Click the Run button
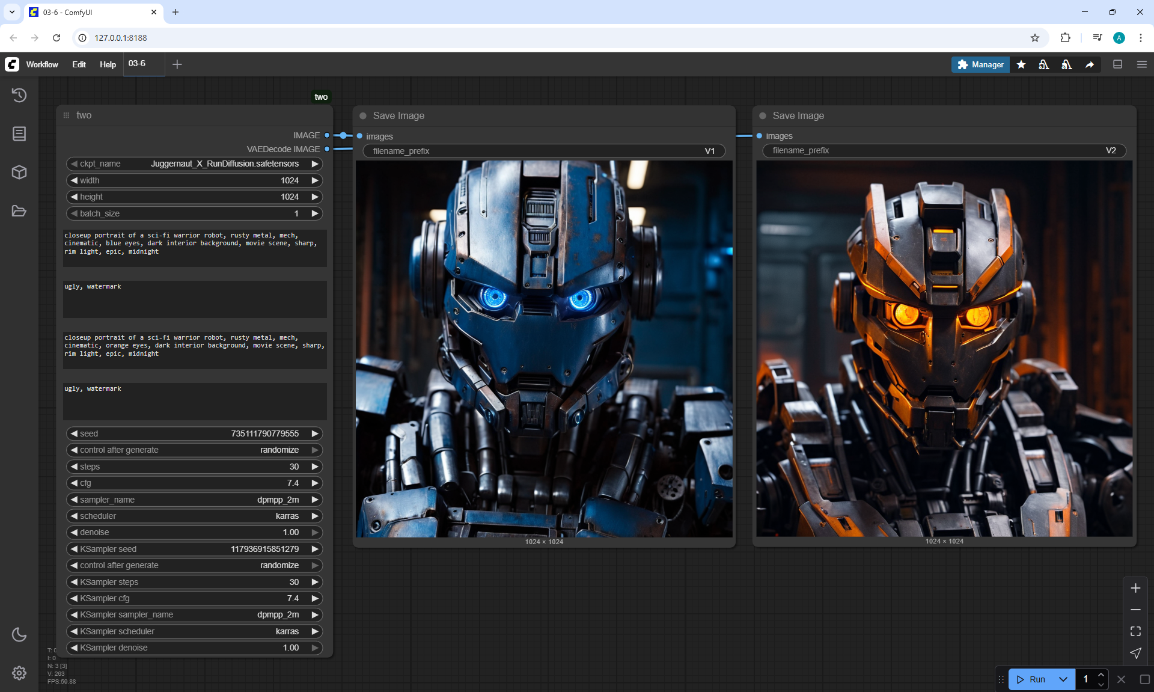 click(x=1032, y=679)
